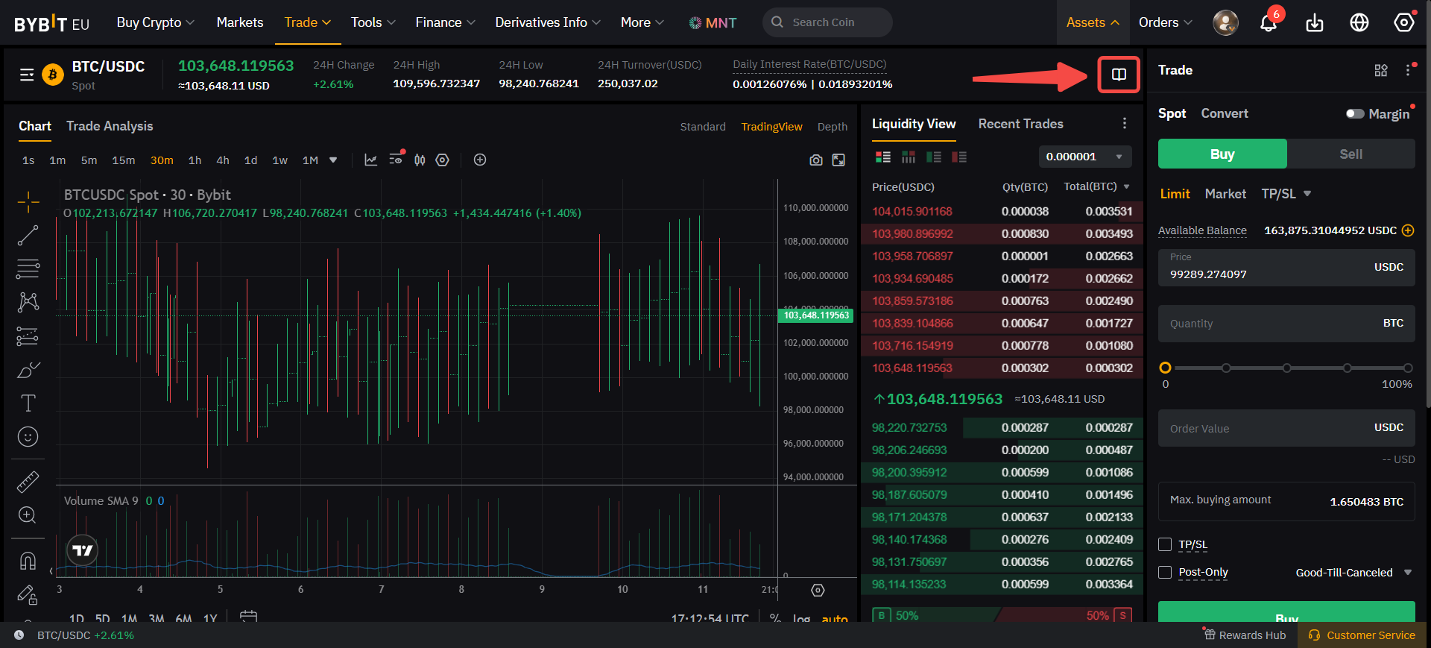Viewport: 1431px width, 648px height.
Task: Select the Market order type
Action: 1225,194
